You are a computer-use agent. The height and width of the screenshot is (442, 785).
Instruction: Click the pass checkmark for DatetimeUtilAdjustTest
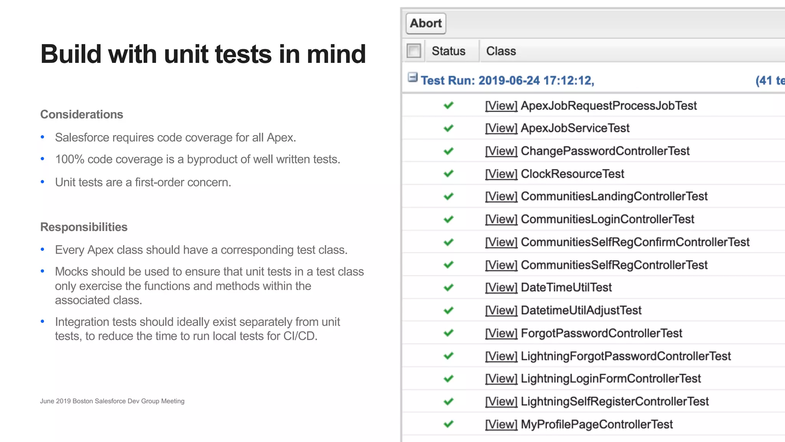[448, 310]
